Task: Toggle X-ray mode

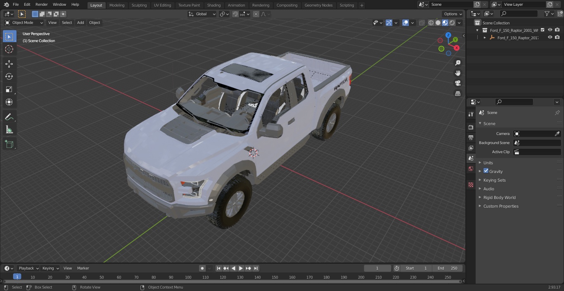Action: [422, 23]
